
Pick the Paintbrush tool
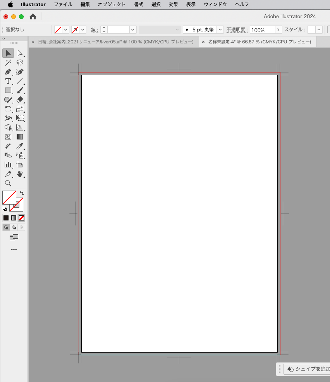[20, 91]
